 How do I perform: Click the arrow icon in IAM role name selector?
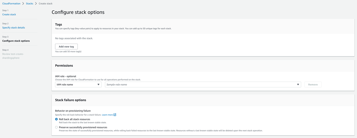click(99, 85)
